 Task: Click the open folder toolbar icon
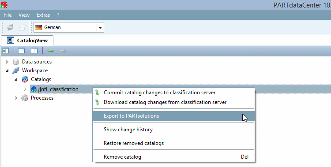(x=10, y=27)
